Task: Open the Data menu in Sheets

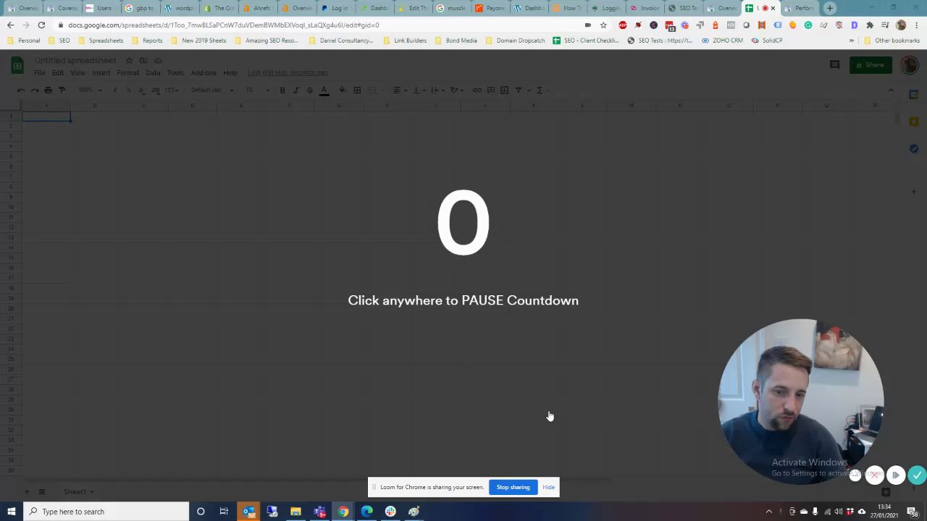Action: click(x=153, y=73)
